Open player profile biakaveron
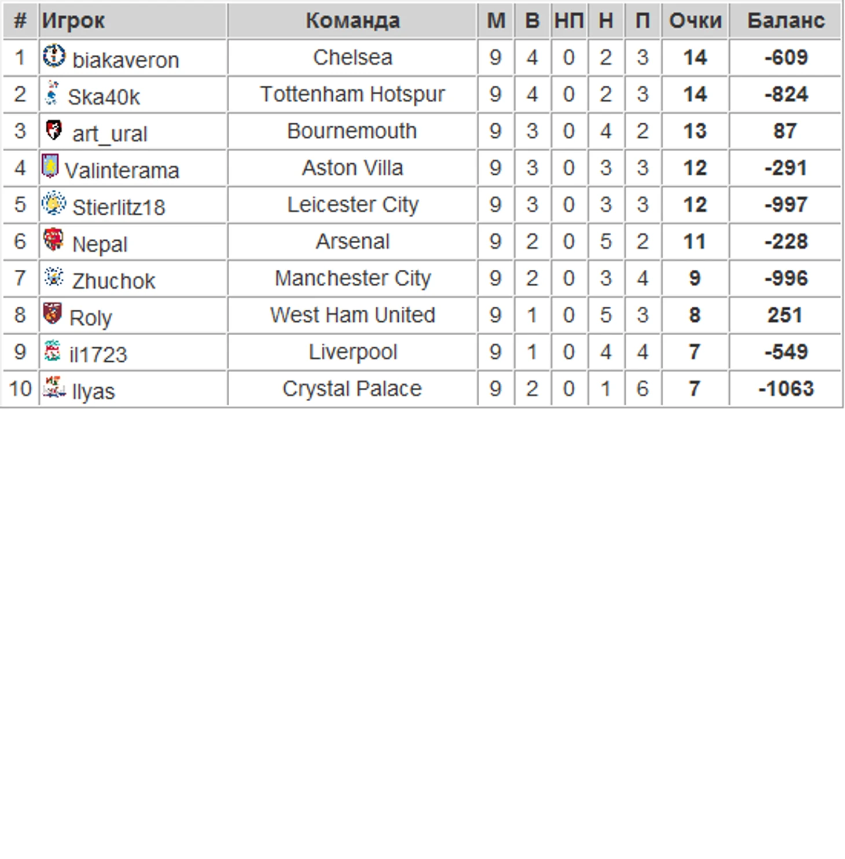Image resolution: width=845 pixels, height=859 pixels. point(126,60)
